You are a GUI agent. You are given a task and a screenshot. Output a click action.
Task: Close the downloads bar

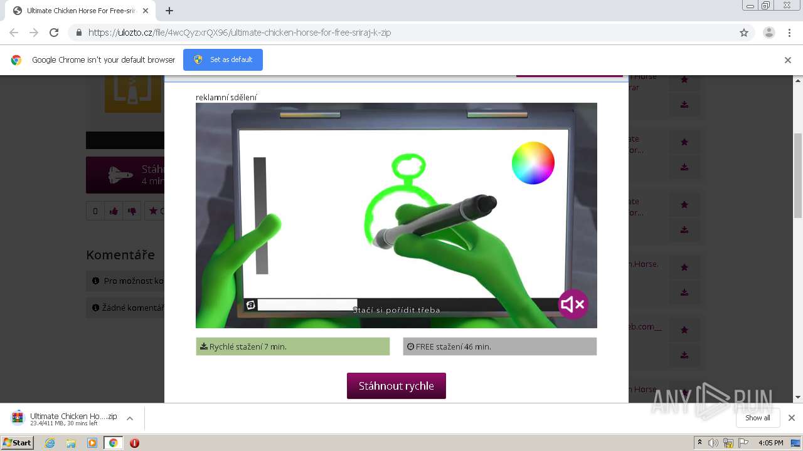(x=792, y=418)
